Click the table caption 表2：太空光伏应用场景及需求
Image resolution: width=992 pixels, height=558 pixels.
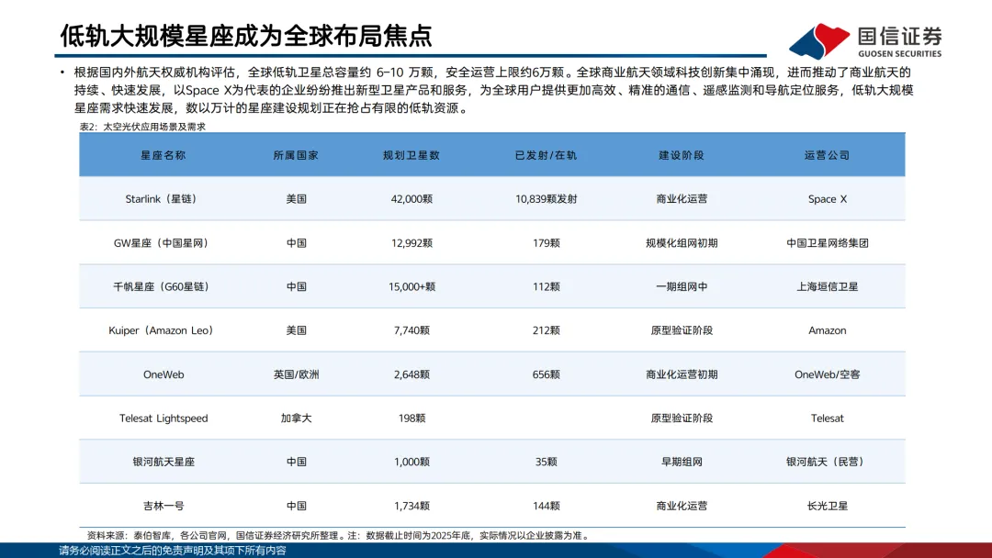point(142,127)
